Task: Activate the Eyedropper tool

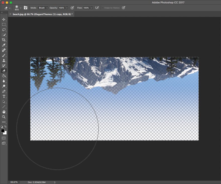Action: 4,45
